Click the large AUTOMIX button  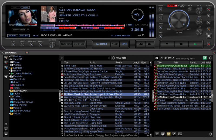click(102, 44)
